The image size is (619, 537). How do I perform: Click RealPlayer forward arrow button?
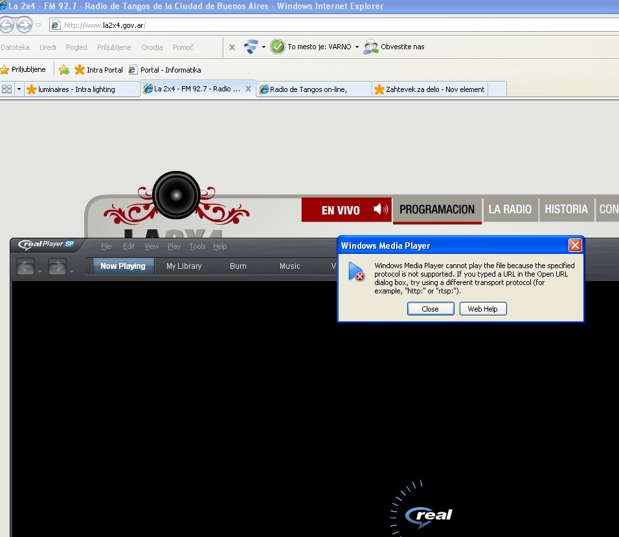coord(56,266)
